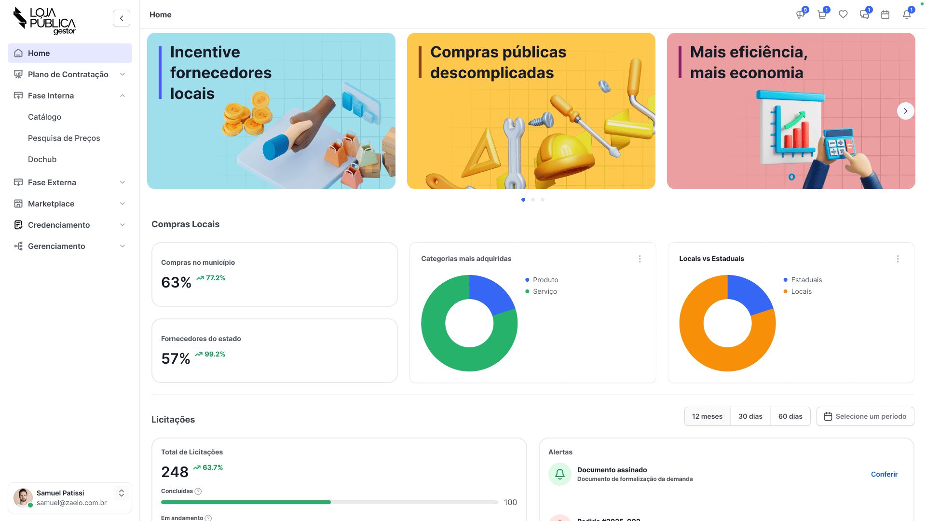
Task: Click the Concluídas green progress bar
Action: coord(246,502)
